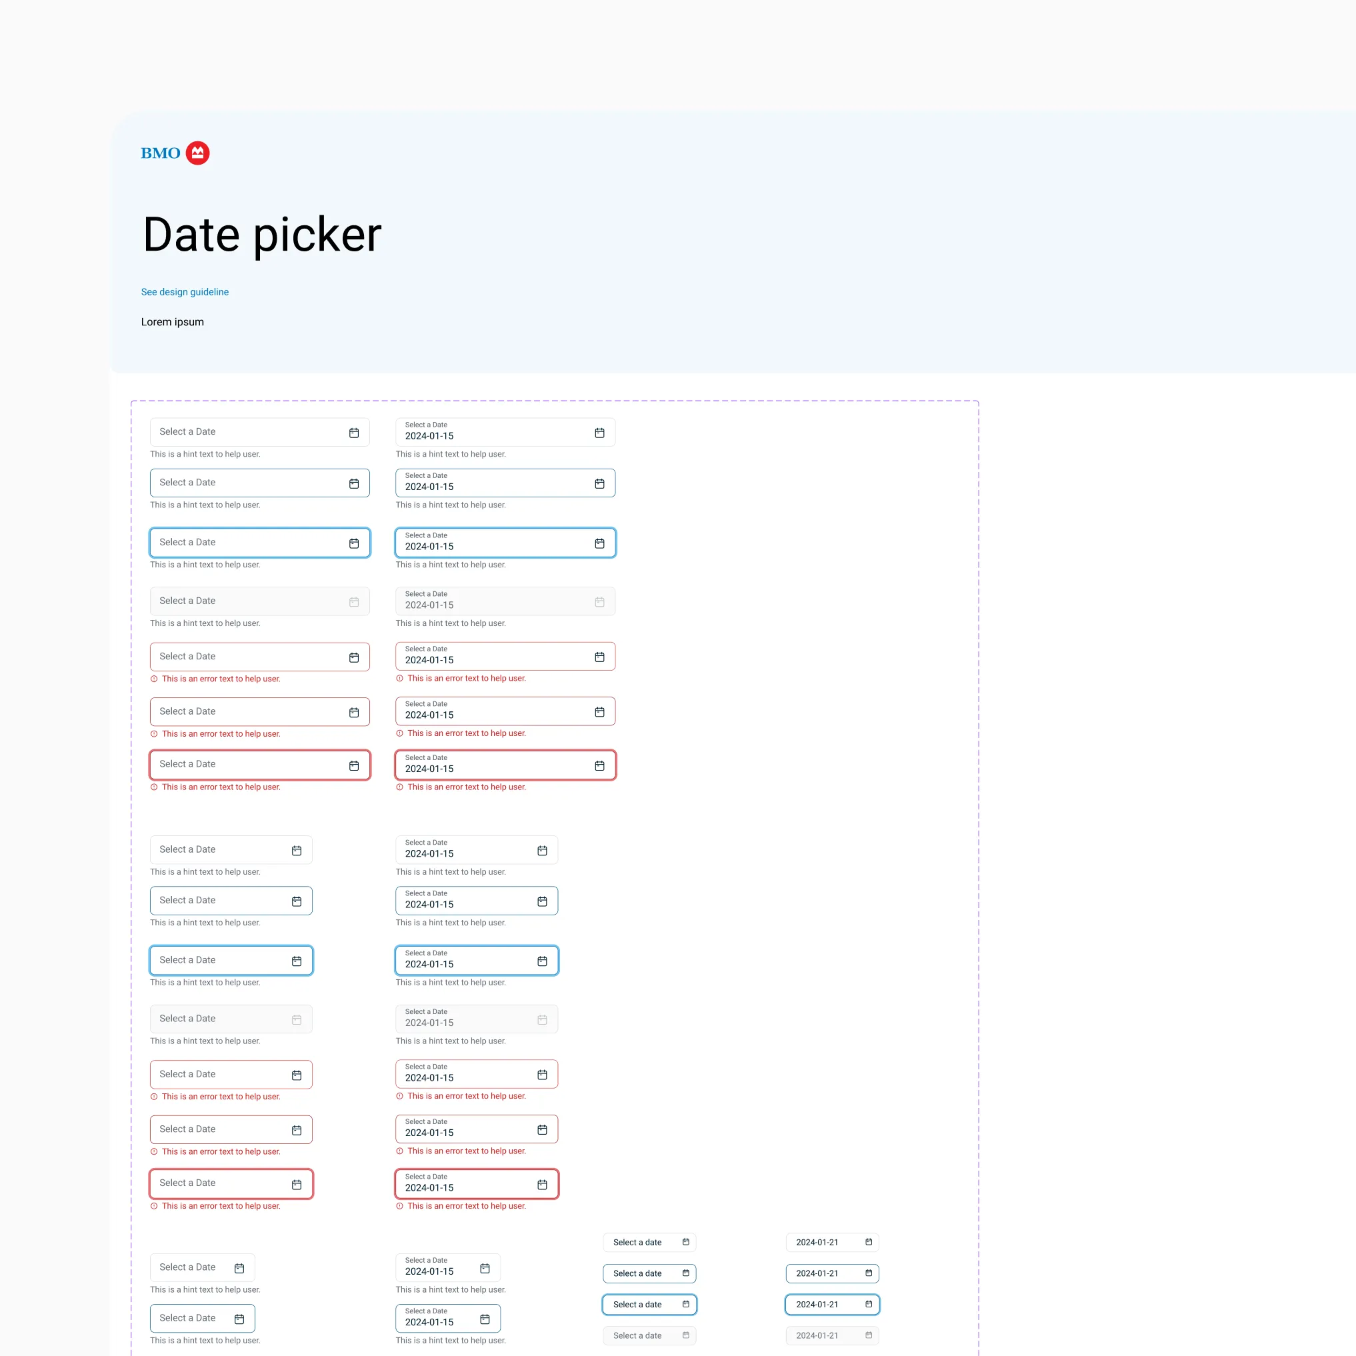Screen dimensions: 1356x1356
Task: Open calendar in widest blue-focused empty Select a Date field
Action: (354, 543)
